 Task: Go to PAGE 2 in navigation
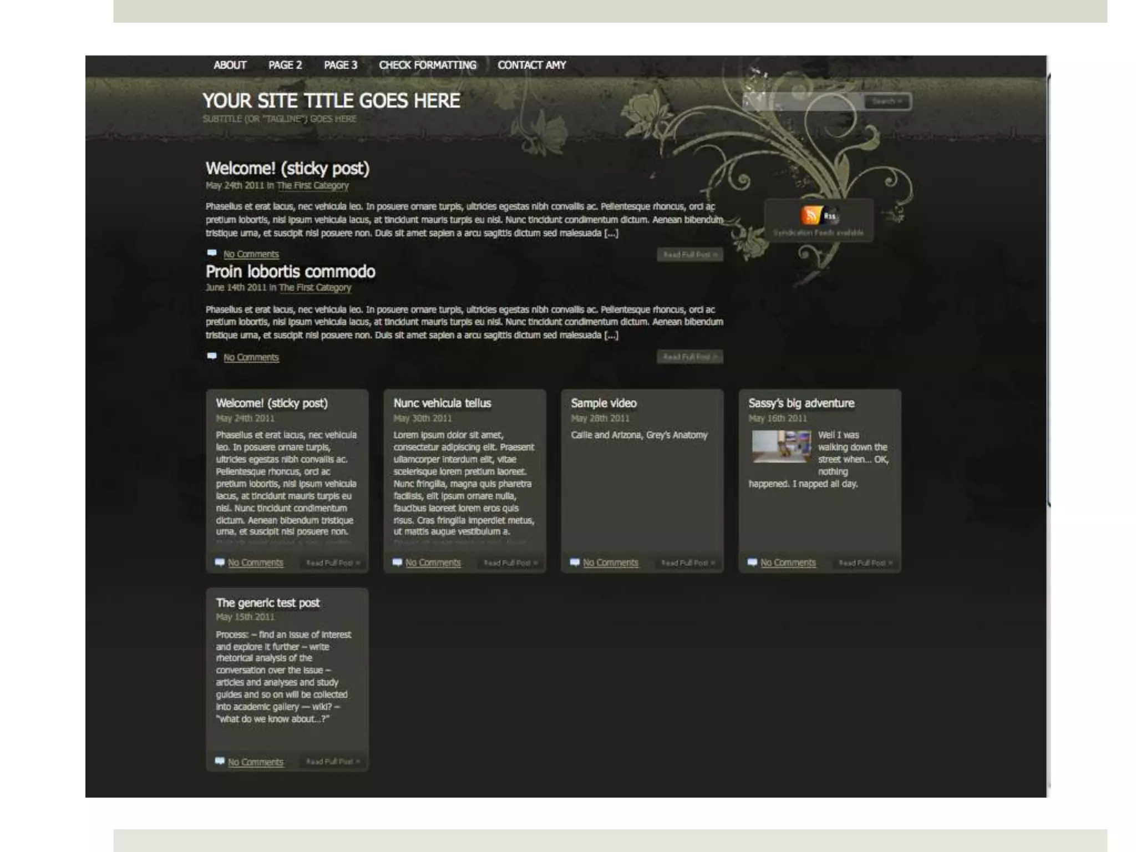click(285, 65)
